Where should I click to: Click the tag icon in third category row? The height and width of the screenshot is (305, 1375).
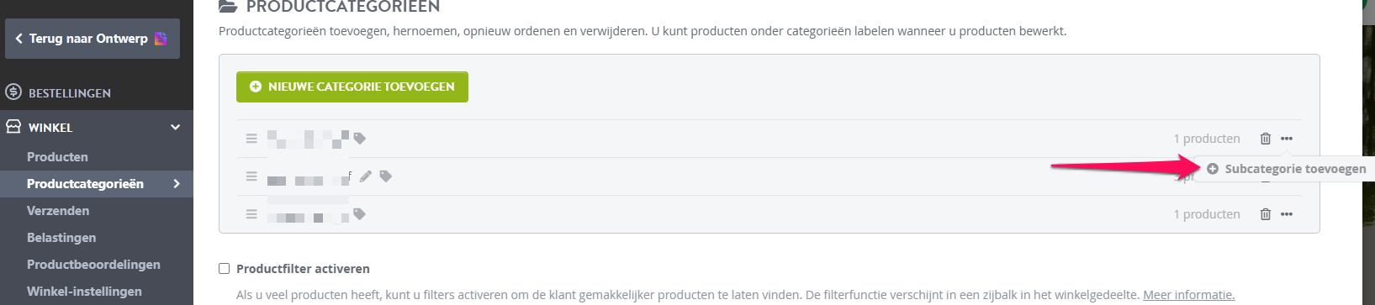pyautogui.click(x=359, y=214)
